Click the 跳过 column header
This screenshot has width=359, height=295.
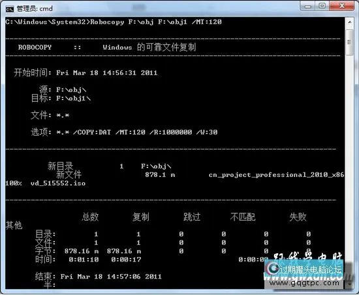pyautogui.click(x=192, y=217)
